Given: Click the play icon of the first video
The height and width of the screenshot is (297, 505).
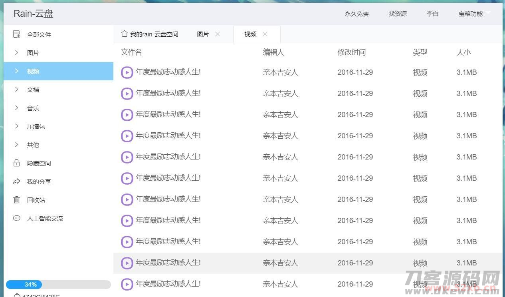Looking at the screenshot, I should [127, 72].
